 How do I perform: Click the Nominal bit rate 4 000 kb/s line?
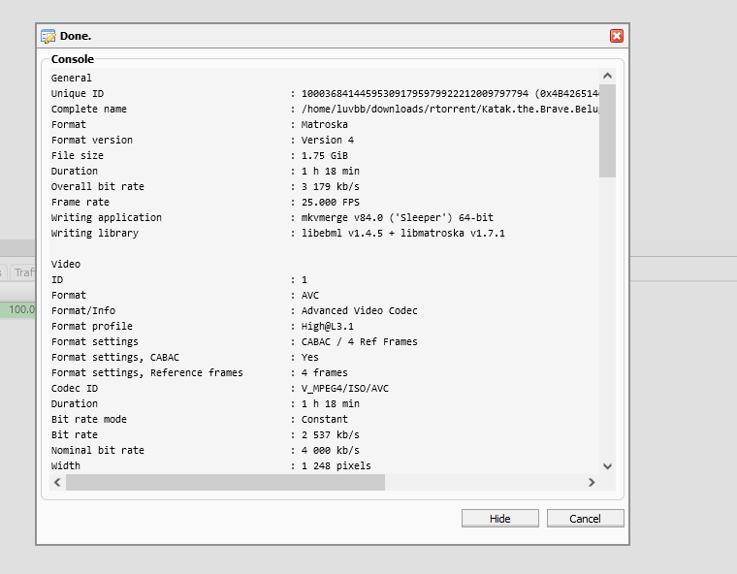pyautogui.click(x=330, y=451)
